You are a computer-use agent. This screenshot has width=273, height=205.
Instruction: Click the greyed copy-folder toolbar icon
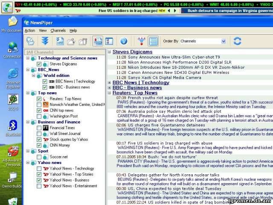pos(83,41)
